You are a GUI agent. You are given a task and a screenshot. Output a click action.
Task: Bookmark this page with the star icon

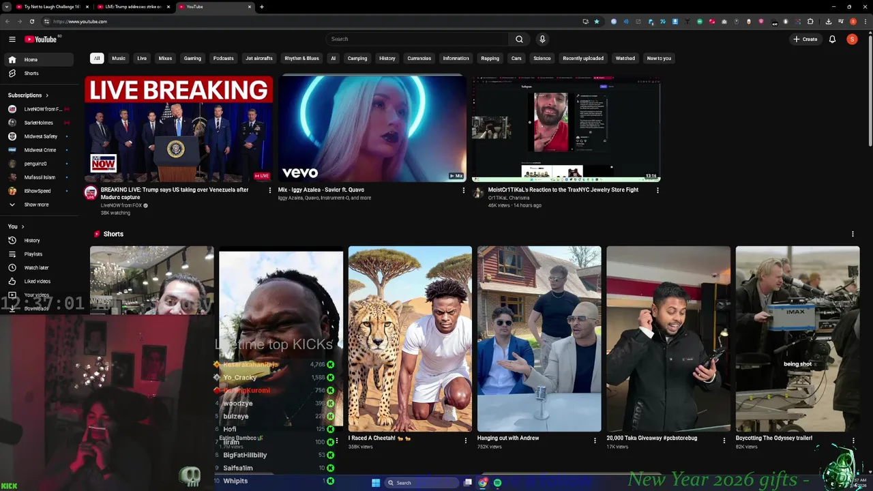[597, 21]
